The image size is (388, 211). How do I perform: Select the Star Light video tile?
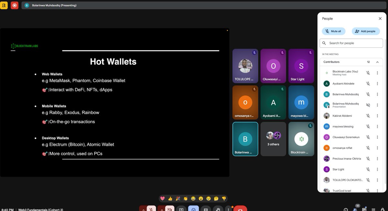tap(301, 66)
